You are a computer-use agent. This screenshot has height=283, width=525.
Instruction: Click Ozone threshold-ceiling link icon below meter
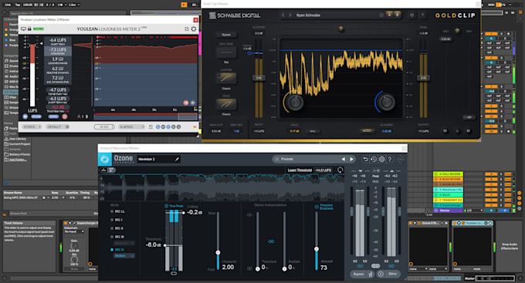(x=174, y=273)
